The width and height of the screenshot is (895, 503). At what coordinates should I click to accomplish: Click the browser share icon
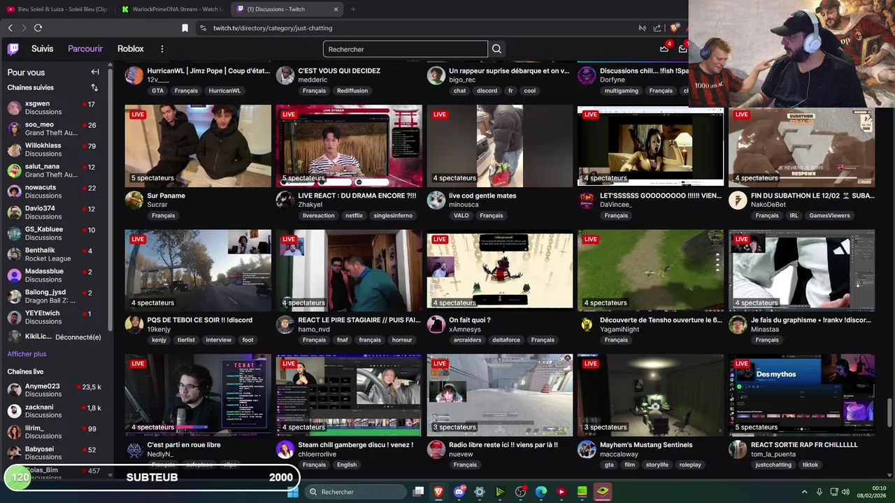click(657, 28)
